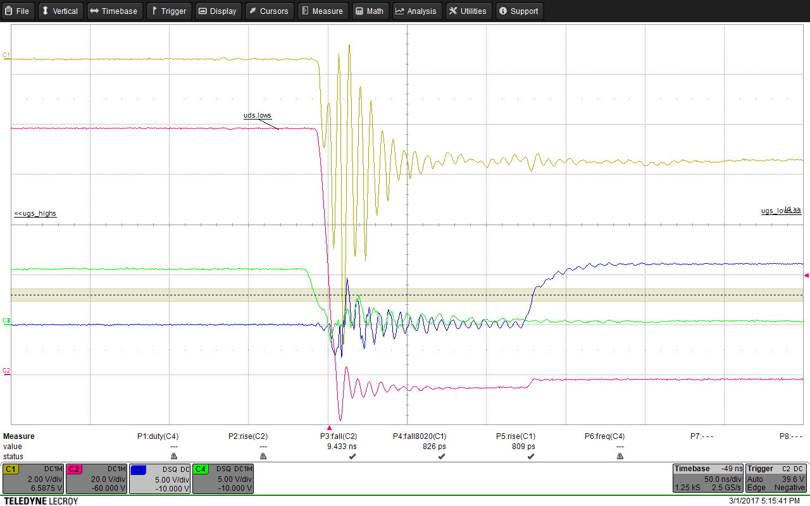Open the File menu
This screenshot has width=810, height=506.
pyautogui.click(x=18, y=11)
